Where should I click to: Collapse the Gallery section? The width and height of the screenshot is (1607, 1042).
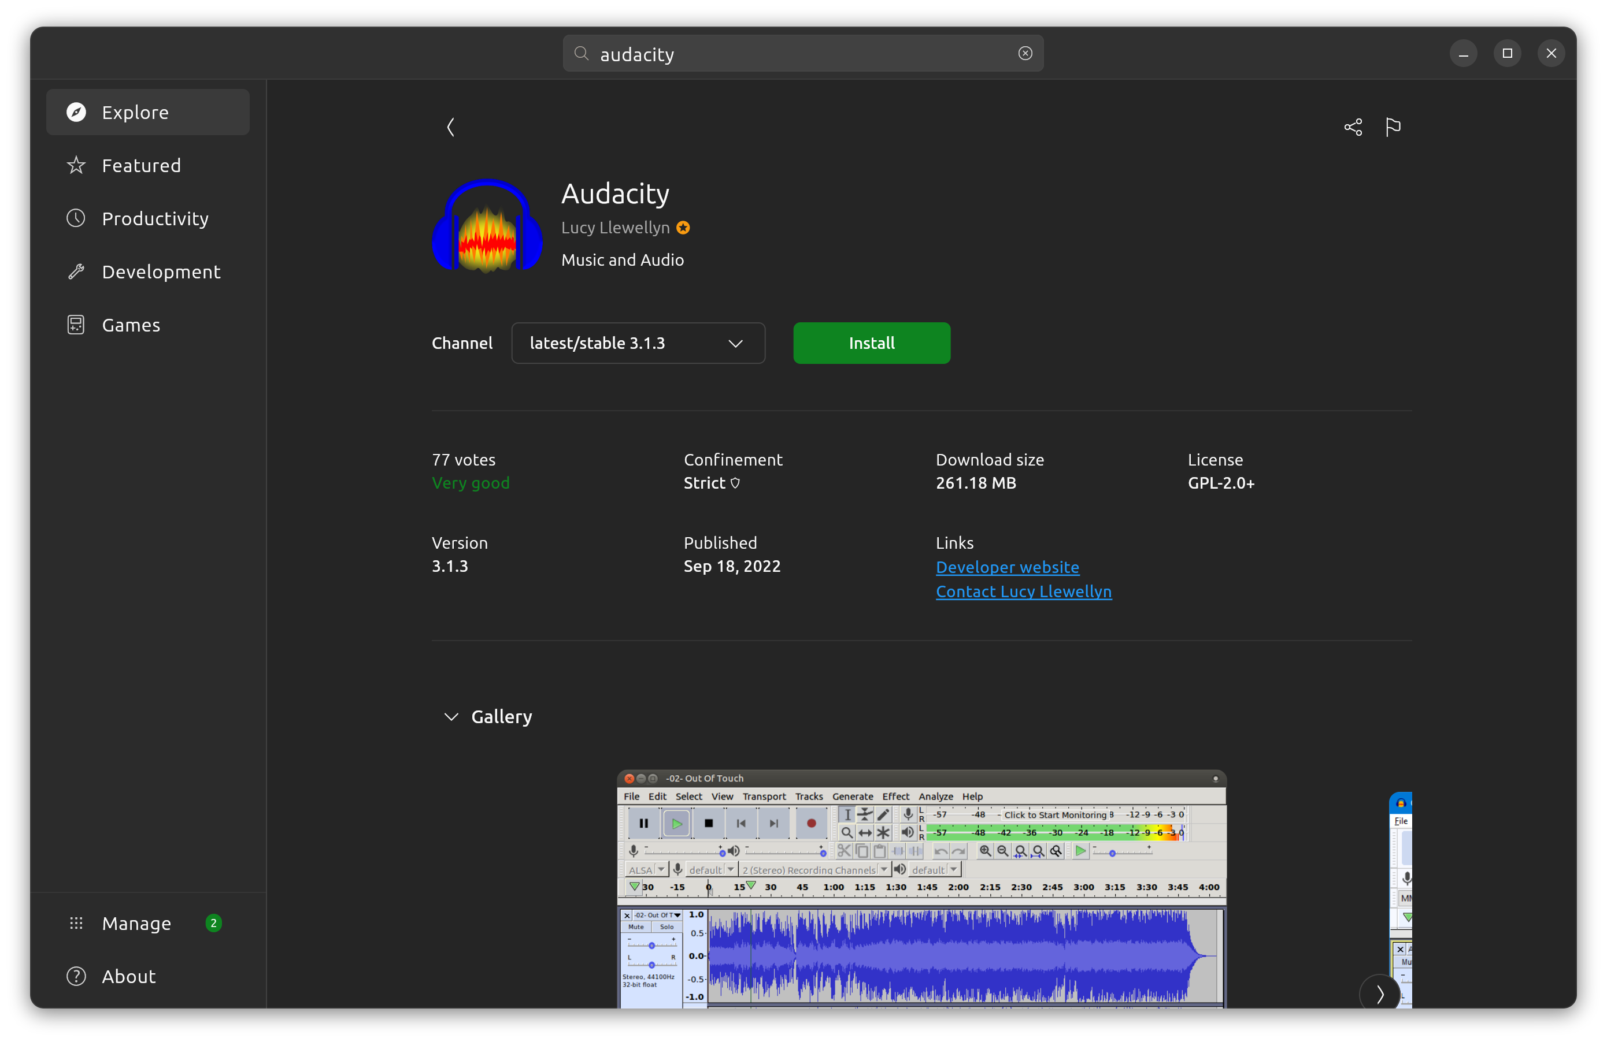tap(451, 717)
